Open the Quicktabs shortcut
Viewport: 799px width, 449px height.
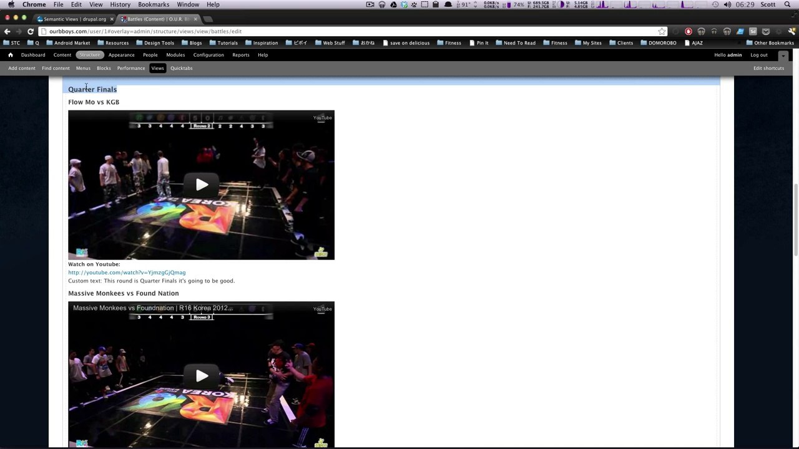(182, 68)
